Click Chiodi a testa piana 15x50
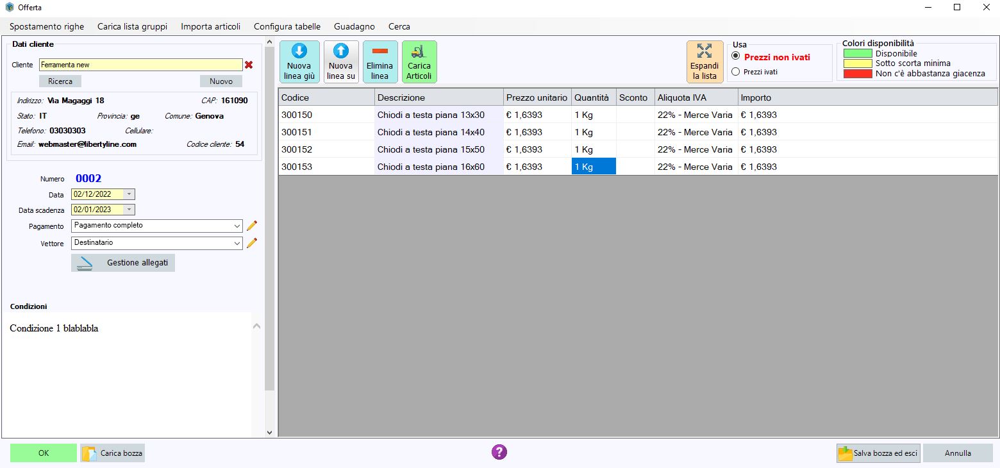 (439, 149)
